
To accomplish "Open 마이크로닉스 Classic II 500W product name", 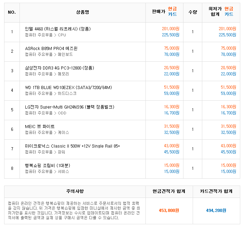I will point(72,146).
